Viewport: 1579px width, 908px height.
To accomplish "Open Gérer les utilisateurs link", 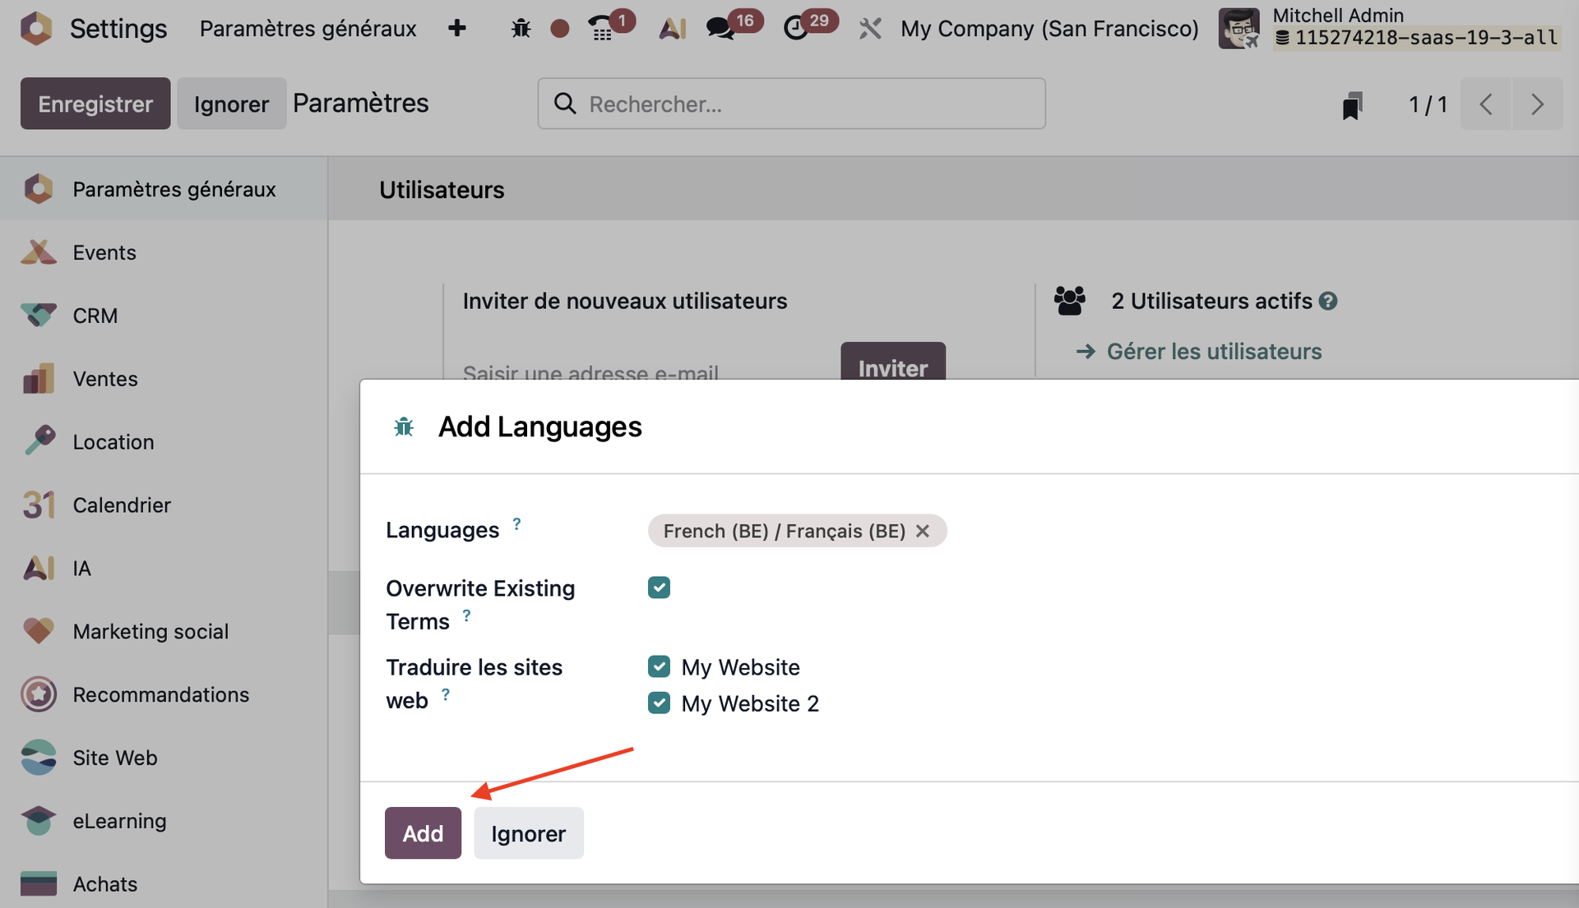I will pyautogui.click(x=1214, y=352).
